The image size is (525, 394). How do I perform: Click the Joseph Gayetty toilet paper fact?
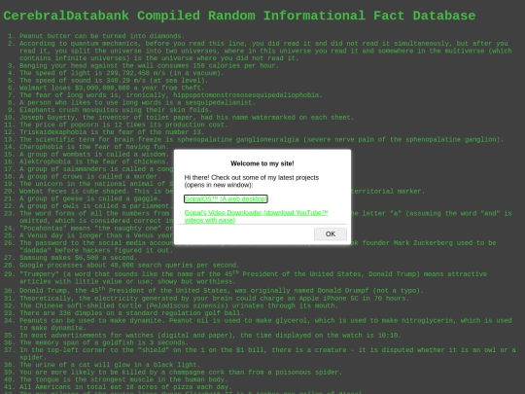click(187, 118)
